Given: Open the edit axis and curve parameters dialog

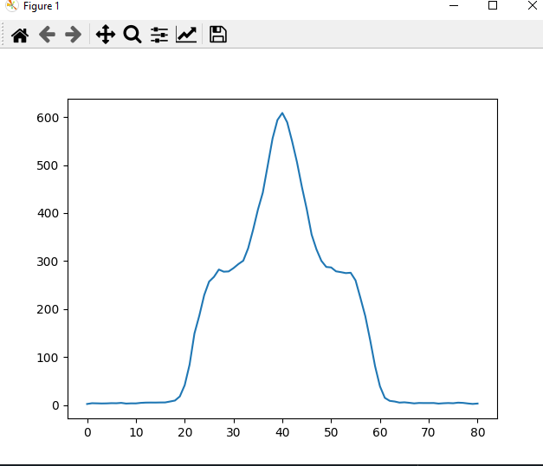Looking at the screenshot, I should click(186, 35).
